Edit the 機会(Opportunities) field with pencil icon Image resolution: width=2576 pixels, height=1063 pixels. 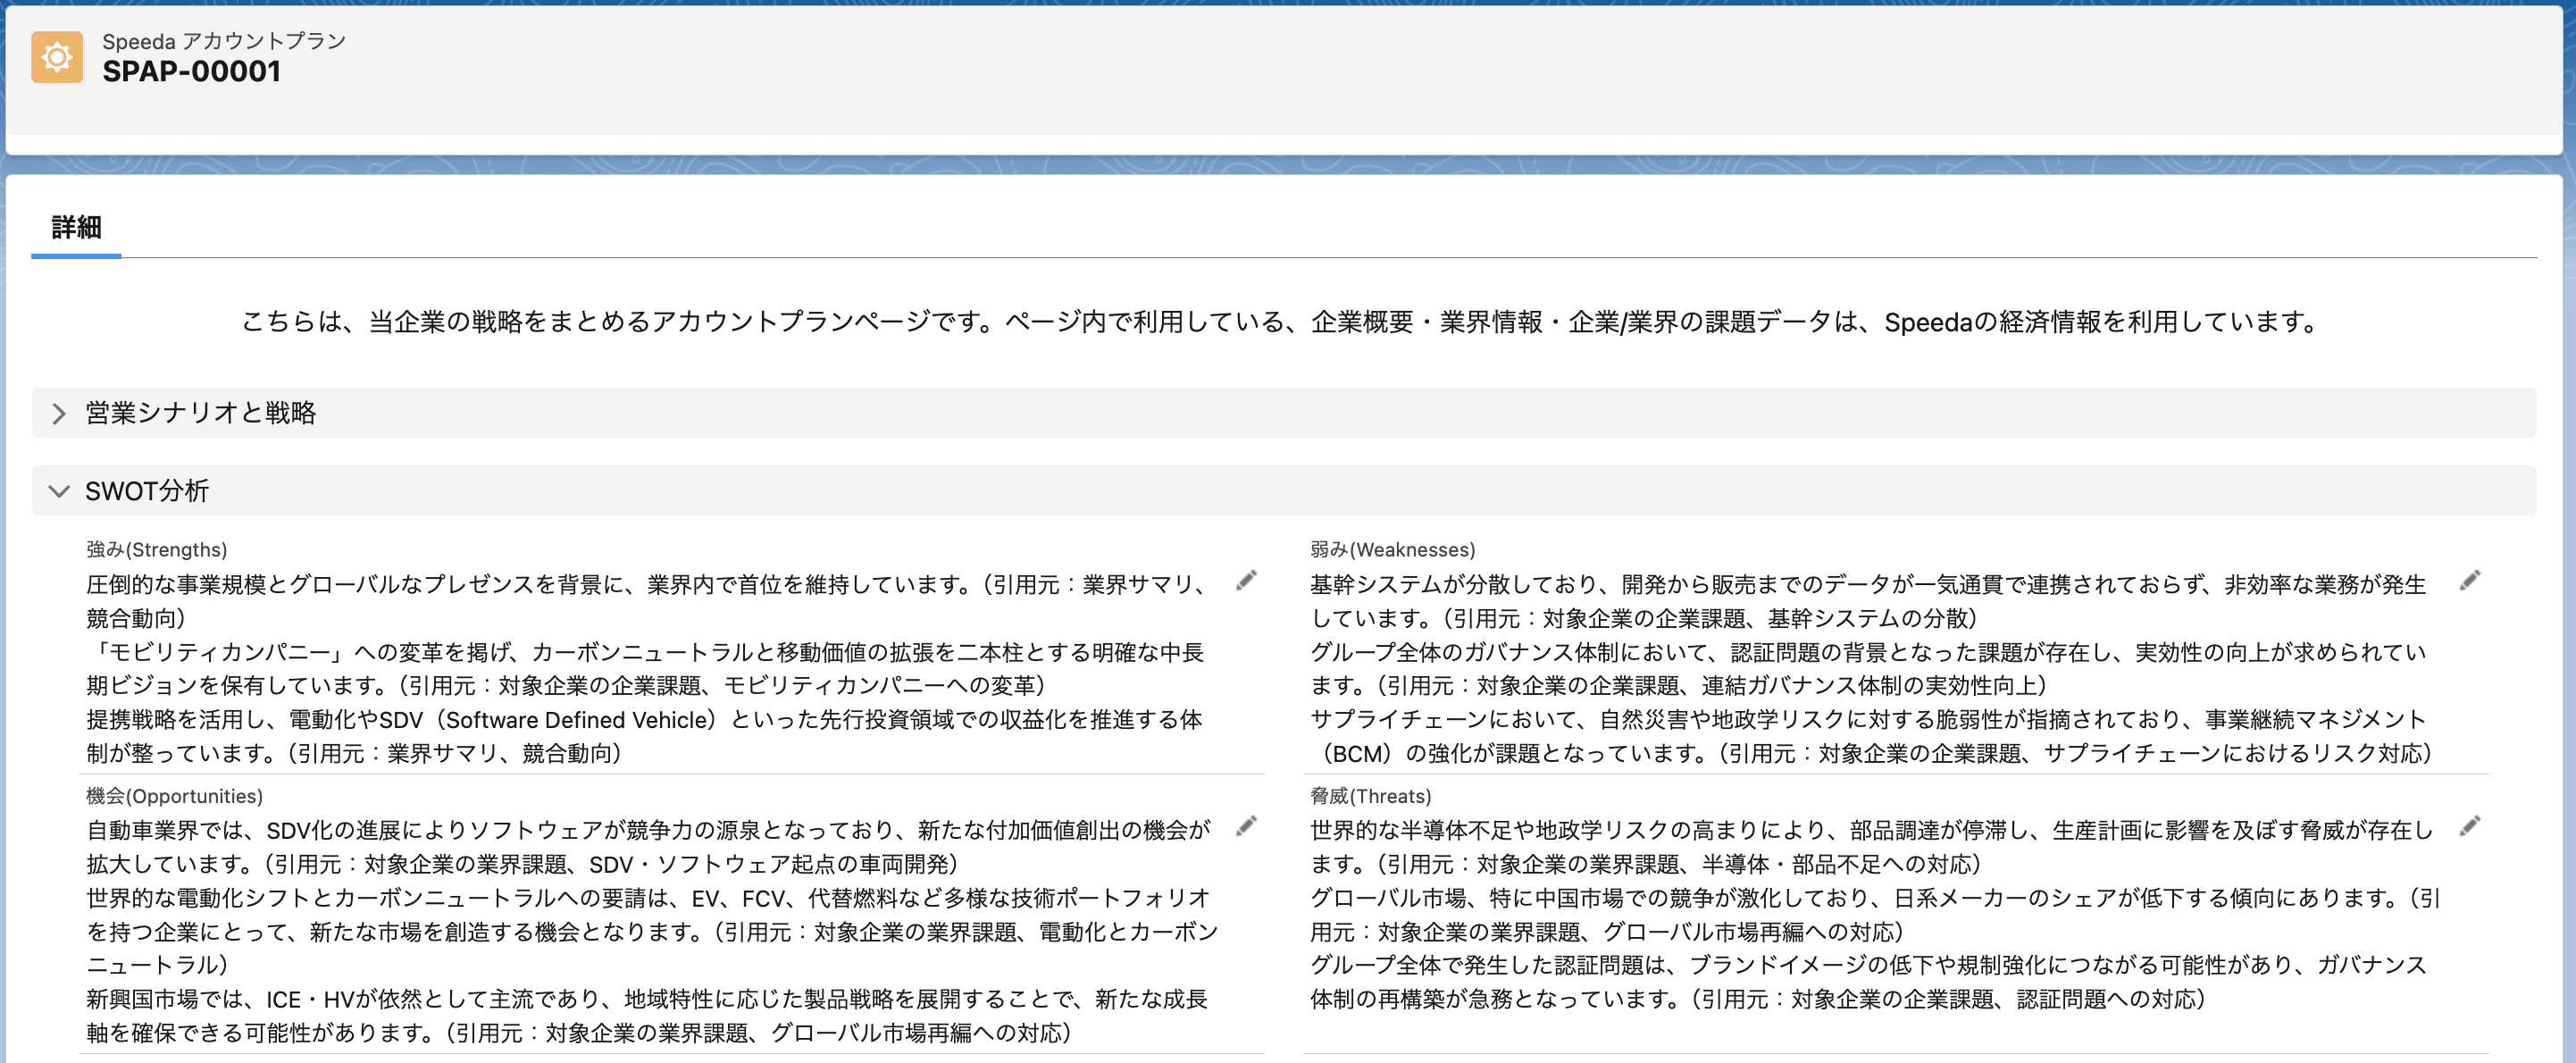(1245, 827)
